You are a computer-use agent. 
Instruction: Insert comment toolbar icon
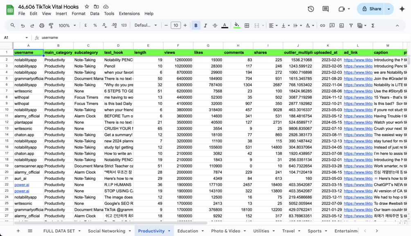coord(332,25)
